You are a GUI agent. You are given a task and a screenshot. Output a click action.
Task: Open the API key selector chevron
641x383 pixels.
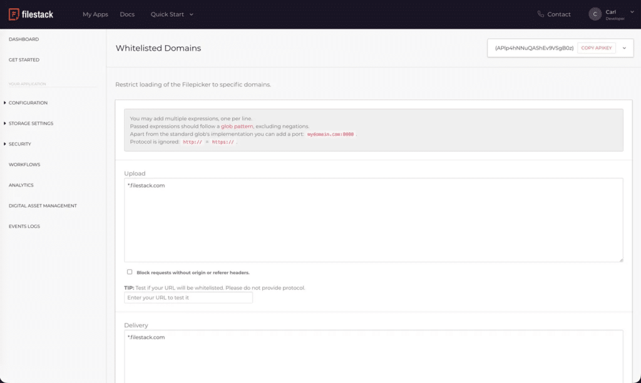[624, 48]
